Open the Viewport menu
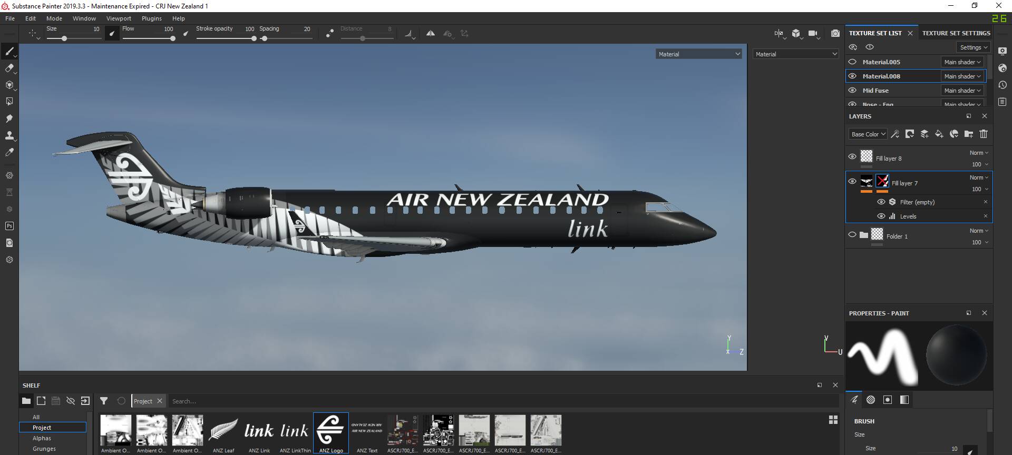Viewport: 1012px width, 455px height. coord(119,18)
